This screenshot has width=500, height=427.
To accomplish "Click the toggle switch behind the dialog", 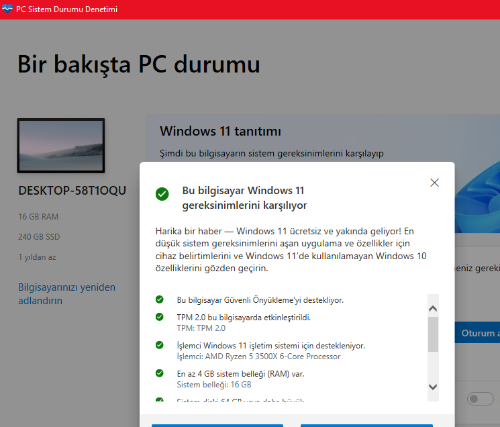I will (x=481, y=399).
